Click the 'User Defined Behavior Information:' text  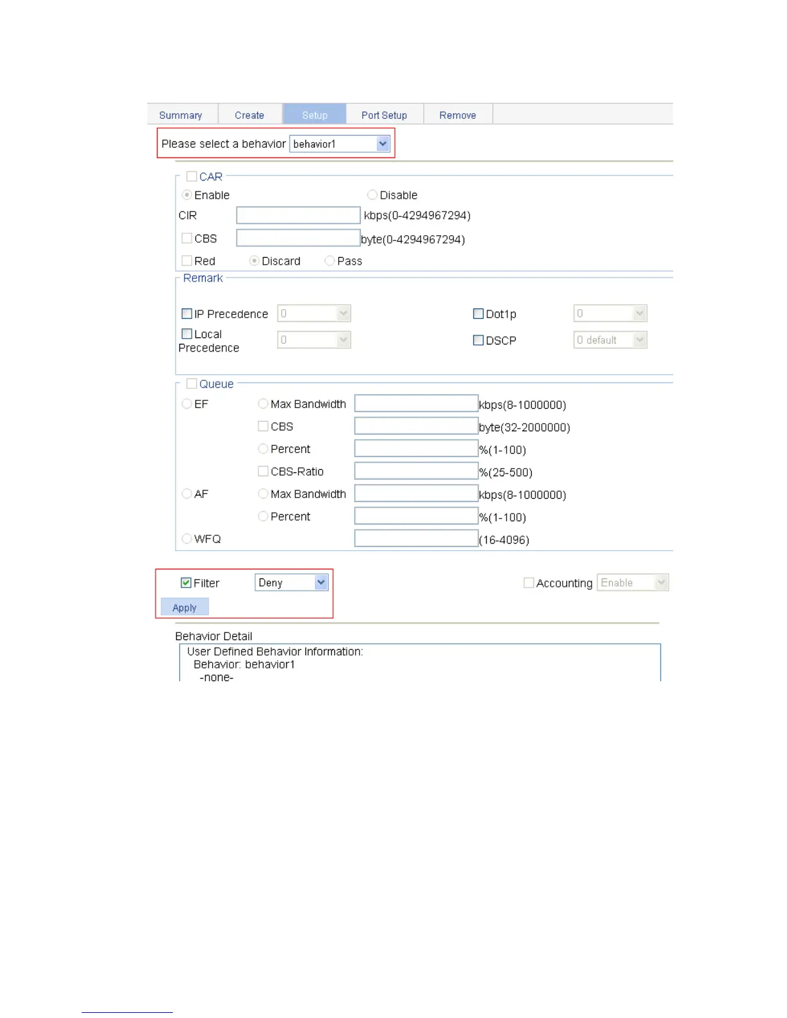pos(275,652)
